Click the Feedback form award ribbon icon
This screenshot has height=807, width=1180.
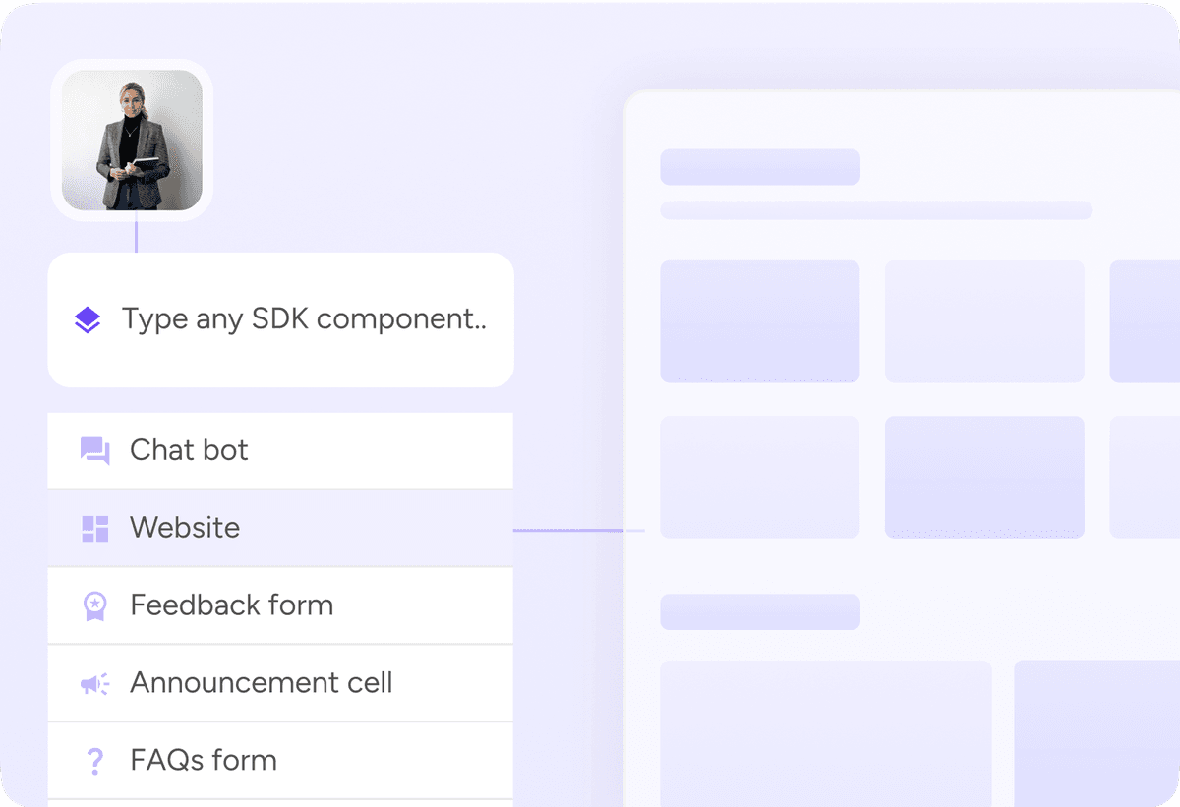94,605
